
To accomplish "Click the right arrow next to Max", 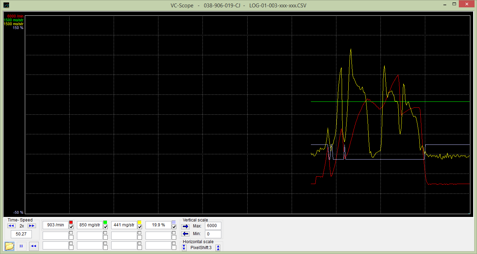I will click(185, 226).
